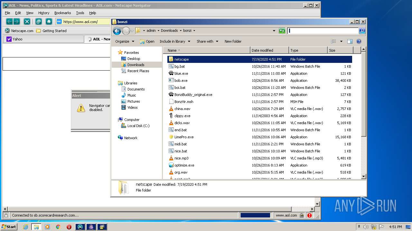Click the Explorer forward button

tap(126, 31)
